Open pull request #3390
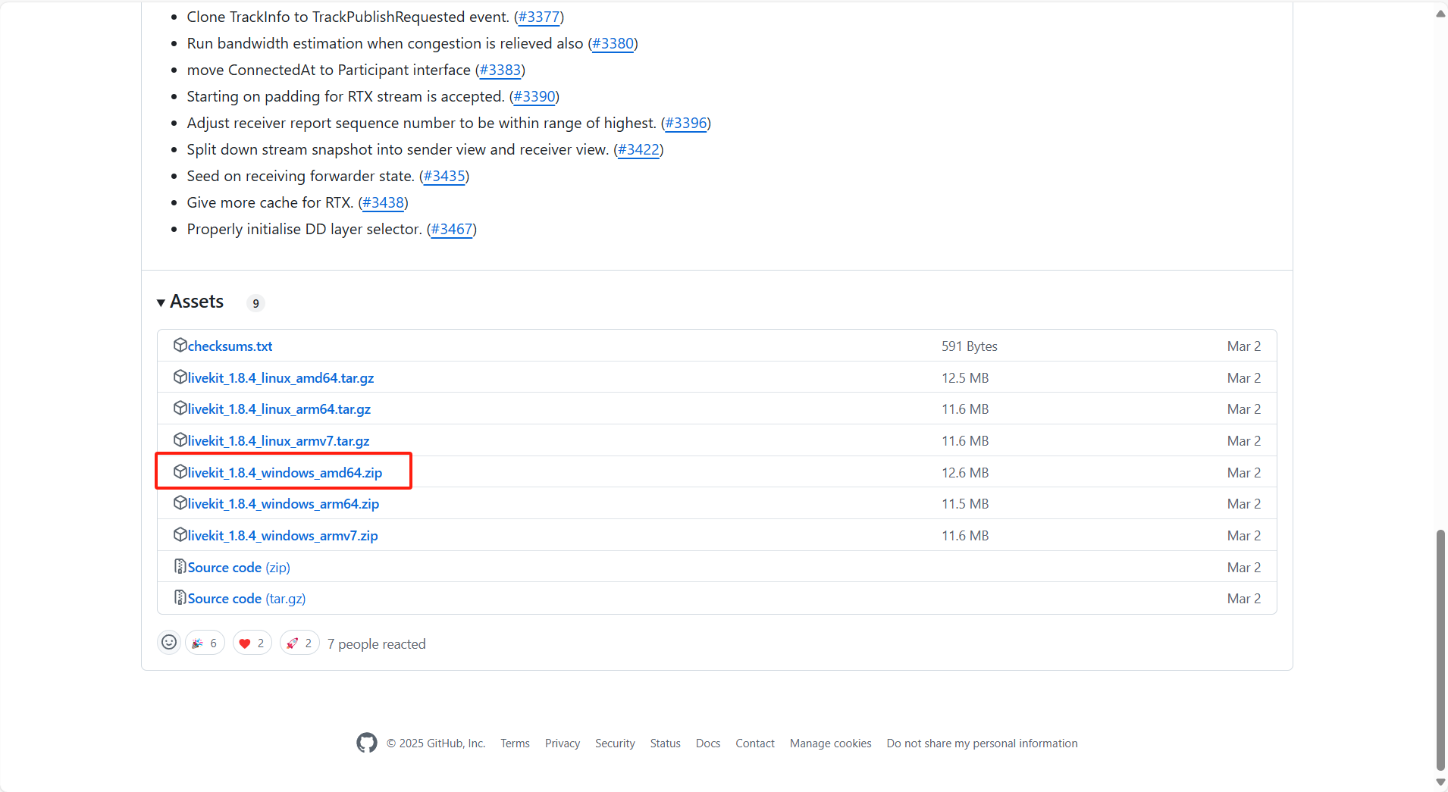Screen dimensions: 1448x792 pyautogui.click(x=534, y=96)
